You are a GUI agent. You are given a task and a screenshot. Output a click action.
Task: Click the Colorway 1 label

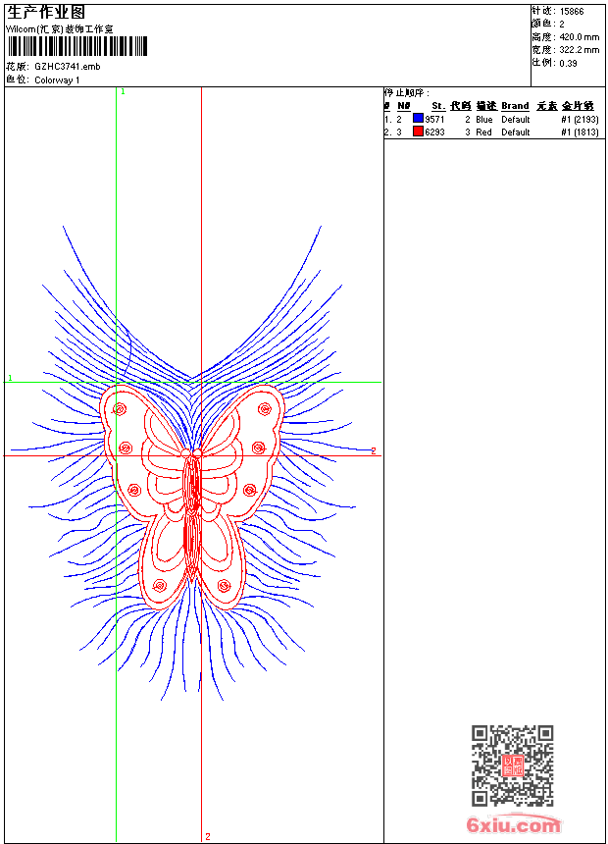[57, 79]
